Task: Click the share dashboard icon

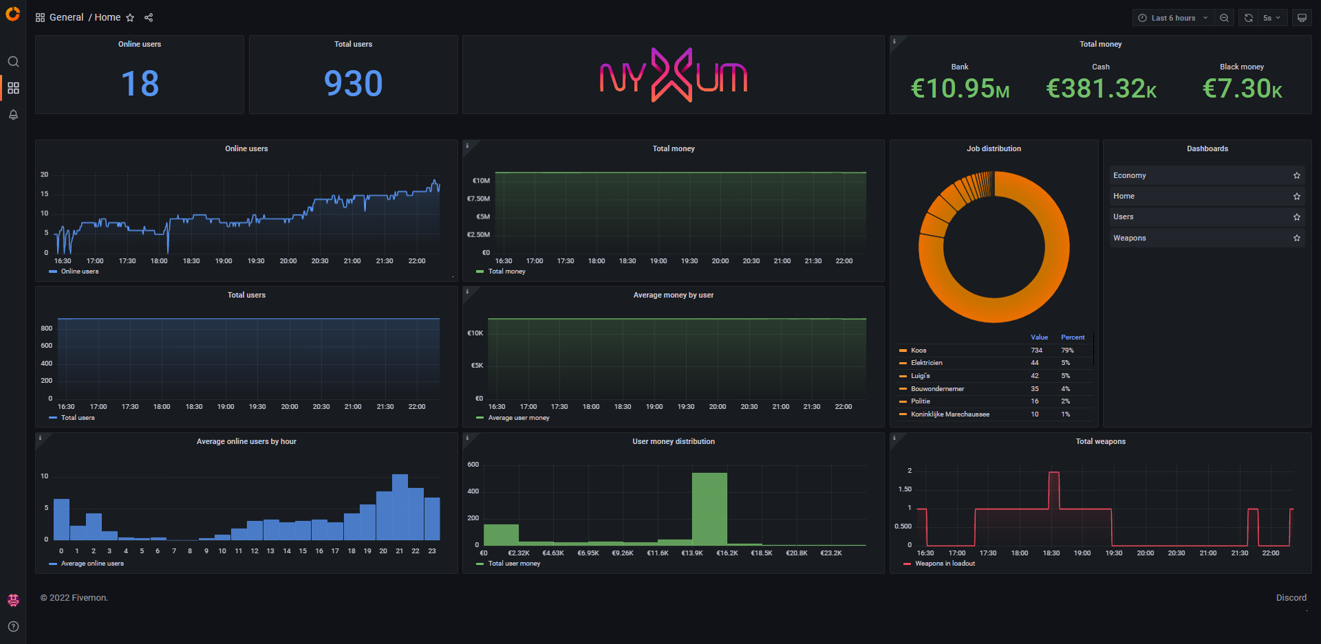Action: pyautogui.click(x=149, y=18)
